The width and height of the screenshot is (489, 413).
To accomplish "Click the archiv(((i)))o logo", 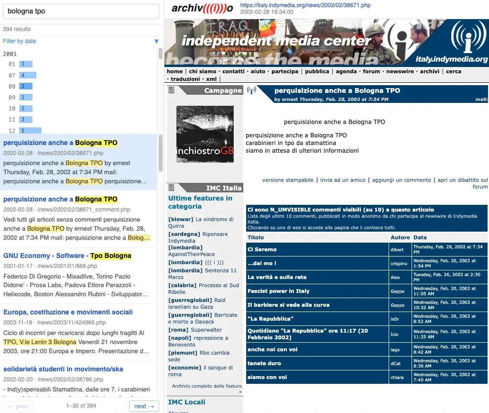I will [202, 8].
